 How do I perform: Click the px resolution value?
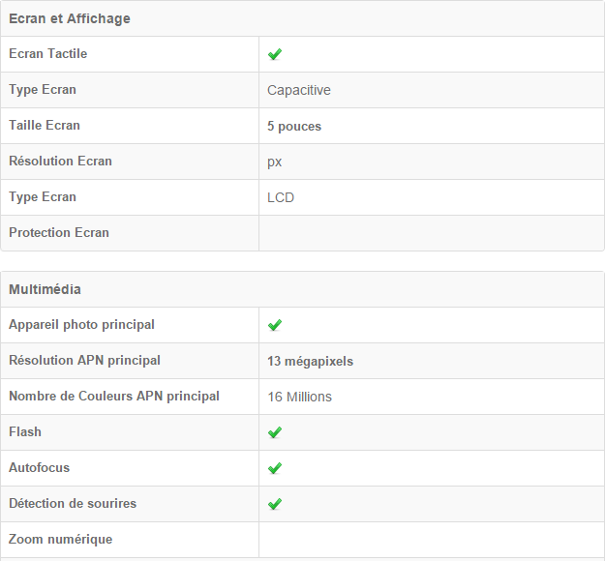(x=275, y=162)
